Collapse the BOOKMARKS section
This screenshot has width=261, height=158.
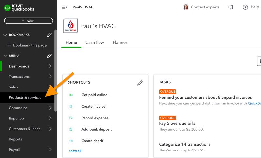click(x=5, y=35)
